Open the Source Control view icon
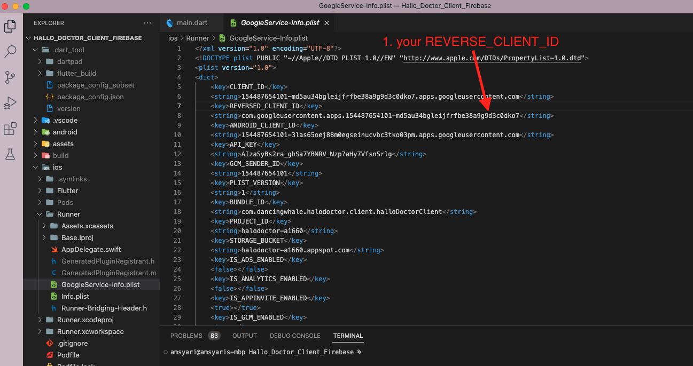693x366 pixels. (10, 77)
